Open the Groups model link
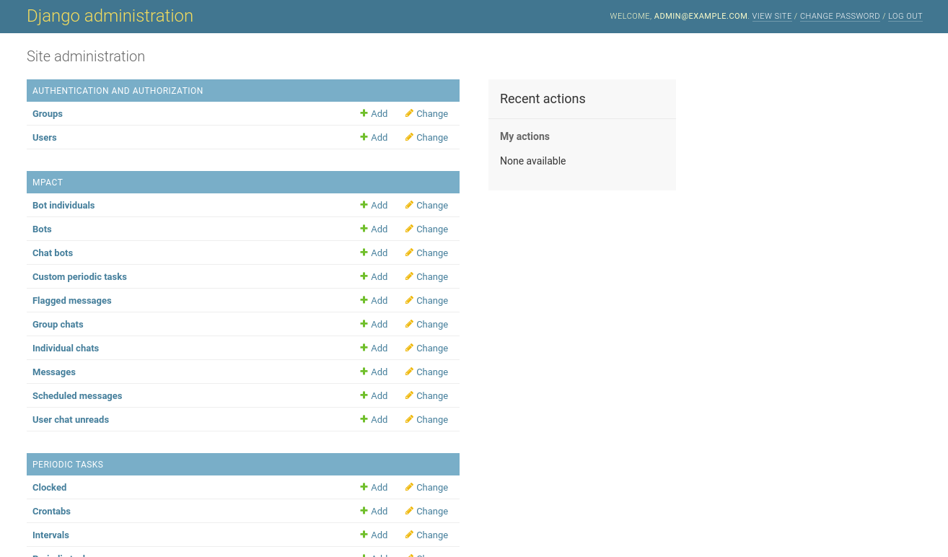 [48, 114]
